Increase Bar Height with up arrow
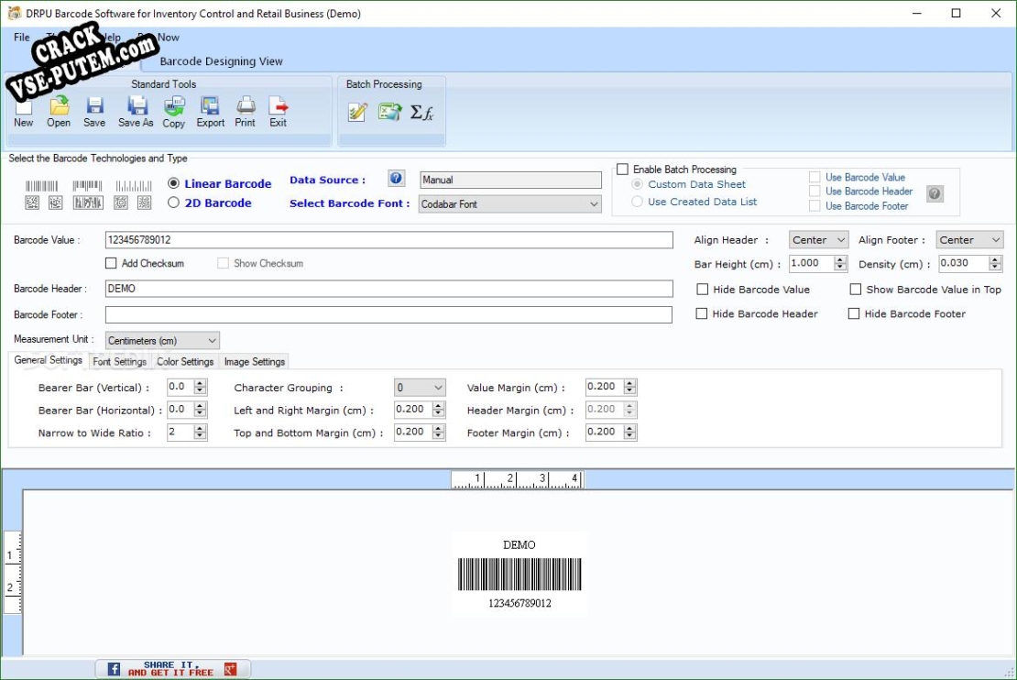The width and height of the screenshot is (1017, 680). [x=840, y=258]
